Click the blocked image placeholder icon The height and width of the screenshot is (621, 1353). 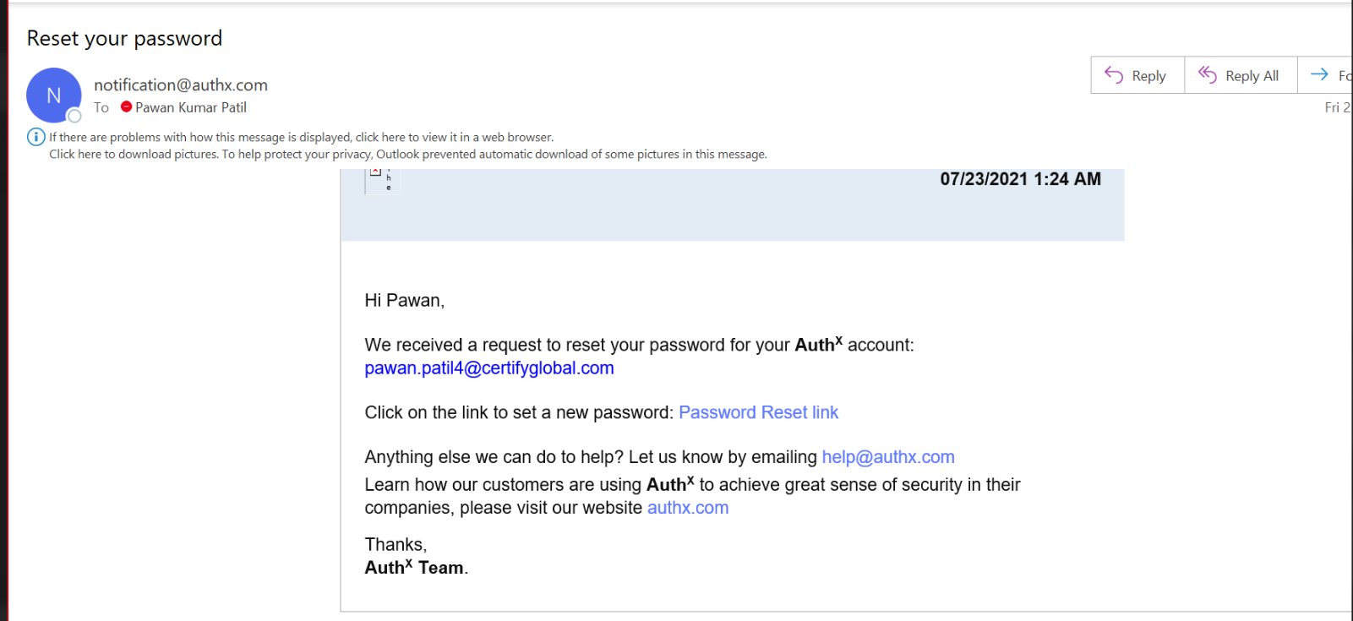[375, 172]
